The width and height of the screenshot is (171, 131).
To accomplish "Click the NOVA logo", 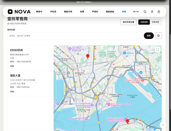I will coord(19,12).
